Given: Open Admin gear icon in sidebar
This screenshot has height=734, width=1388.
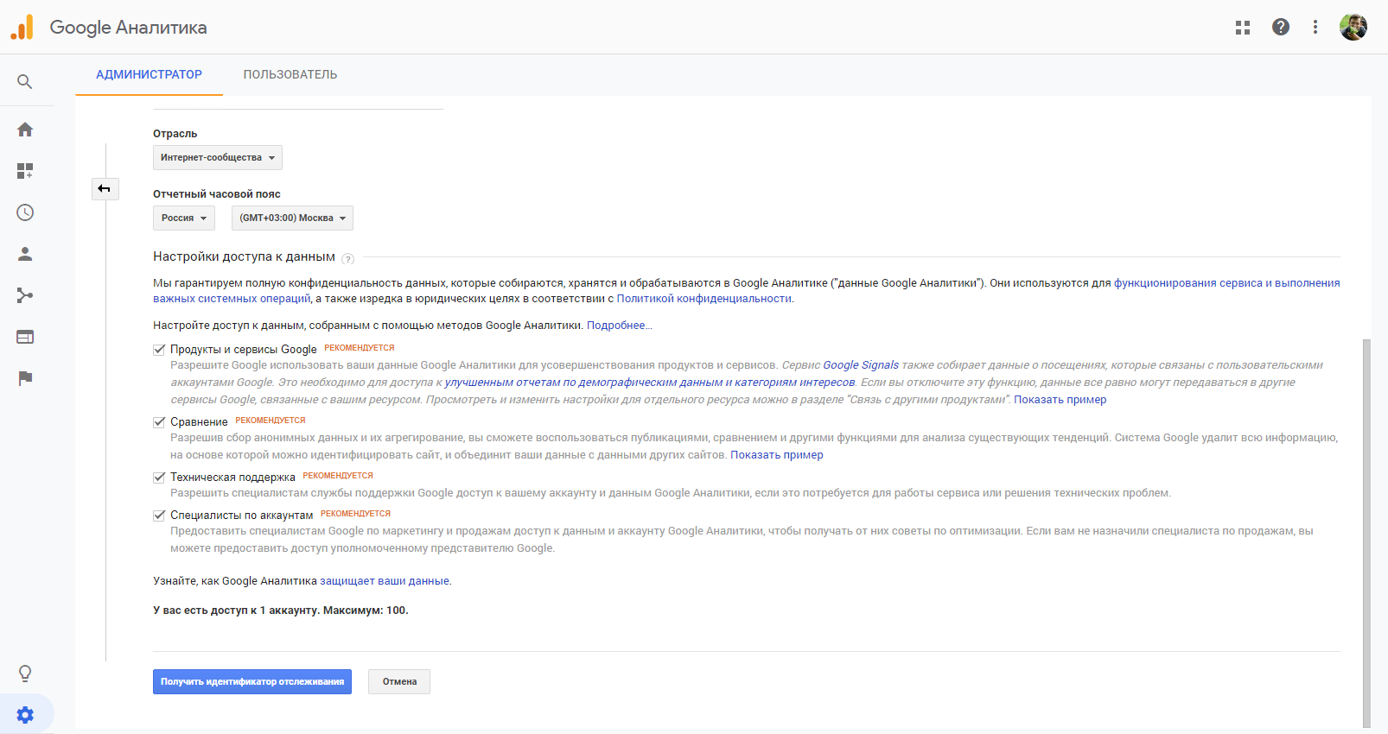Looking at the screenshot, I should click(25, 715).
